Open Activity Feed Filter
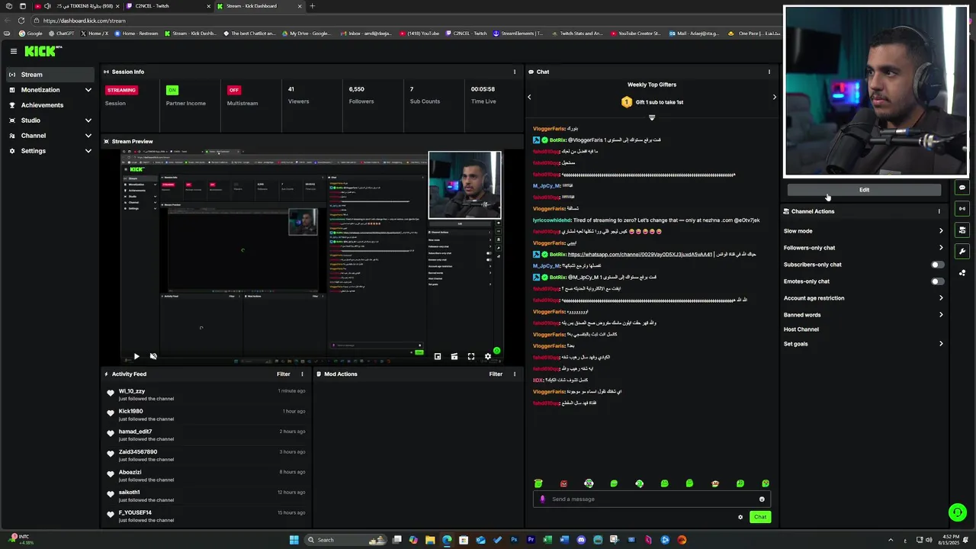The width and height of the screenshot is (976, 549). point(284,374)
